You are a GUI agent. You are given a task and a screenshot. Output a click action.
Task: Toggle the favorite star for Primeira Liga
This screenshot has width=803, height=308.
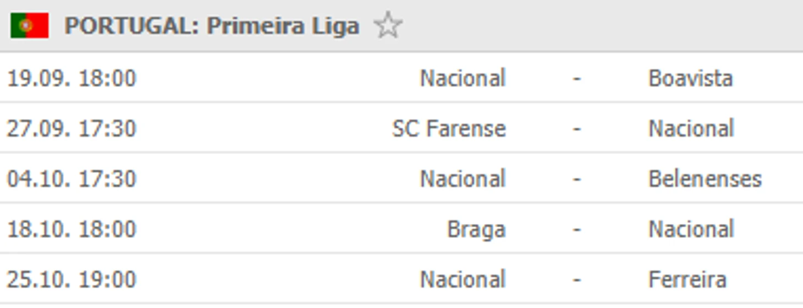click(388, 26)
